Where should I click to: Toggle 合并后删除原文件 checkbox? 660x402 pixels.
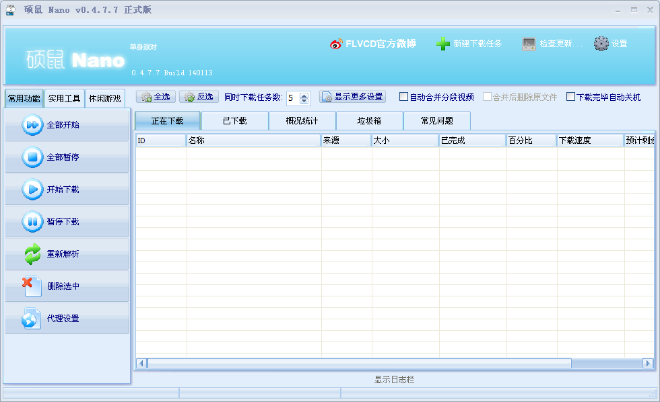pos(487,97)
